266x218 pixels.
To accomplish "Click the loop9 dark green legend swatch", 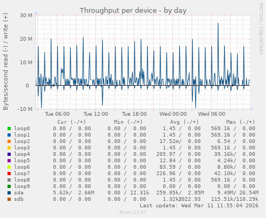I will point(9,186).
